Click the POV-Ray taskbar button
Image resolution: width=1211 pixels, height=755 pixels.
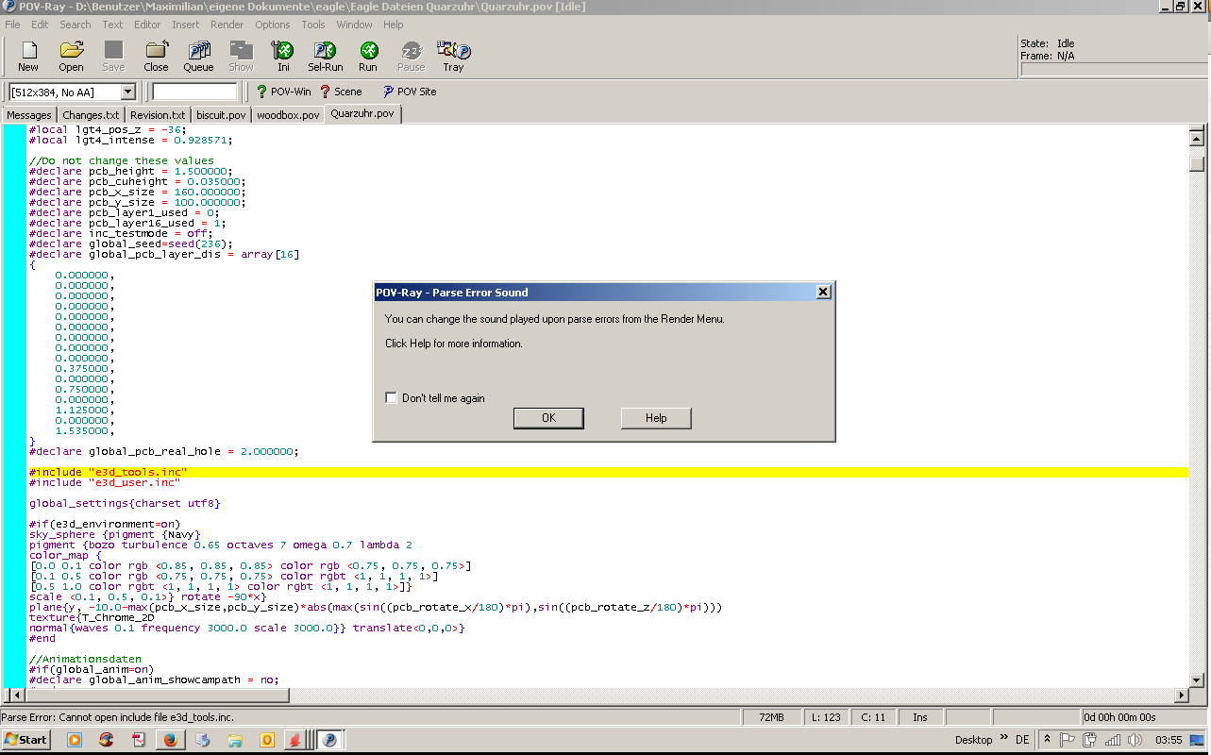point(330,740)
